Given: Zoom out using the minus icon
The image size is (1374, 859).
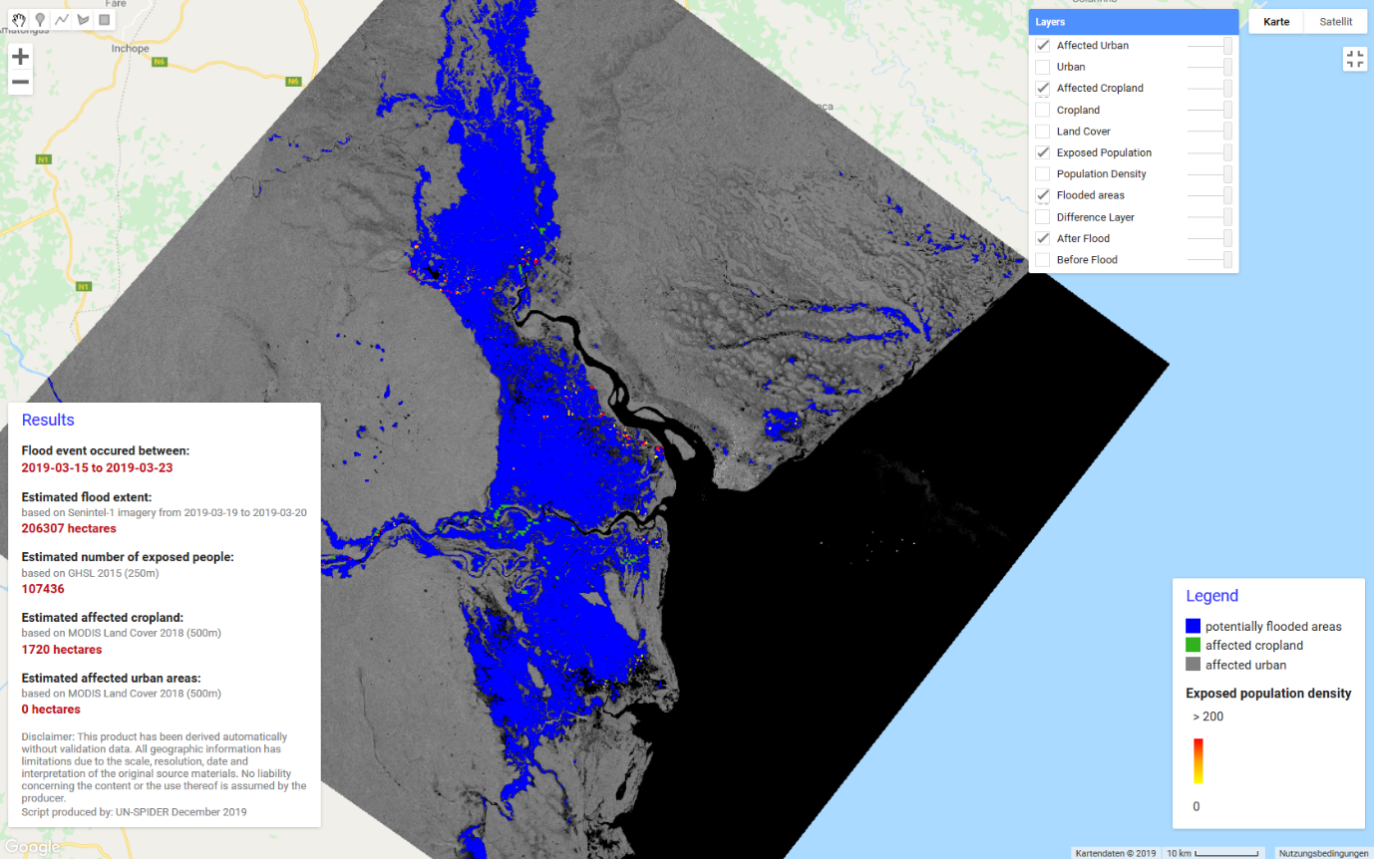Looking at the screenshot, I should pos(20,83).
